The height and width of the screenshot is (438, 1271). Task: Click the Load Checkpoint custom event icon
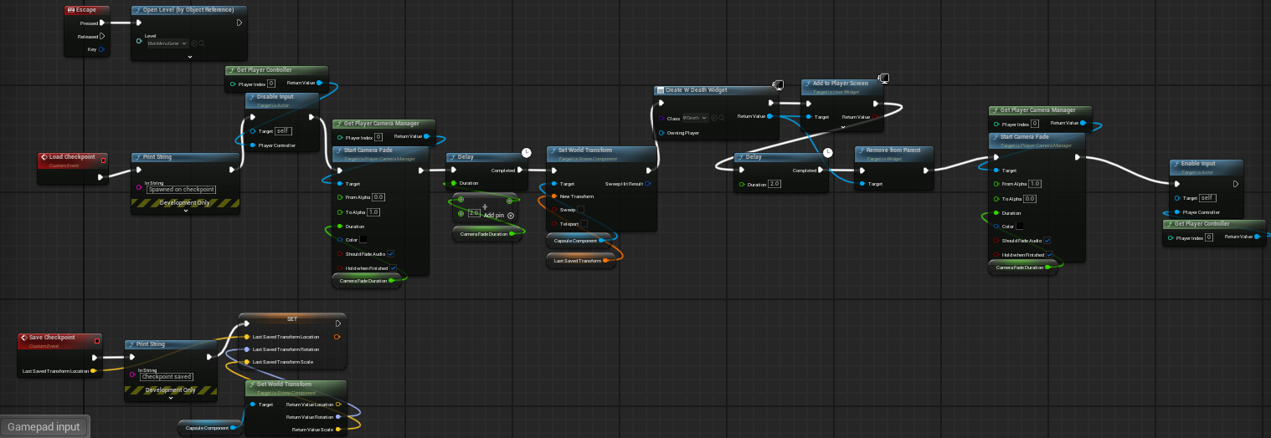coord(44,156)
